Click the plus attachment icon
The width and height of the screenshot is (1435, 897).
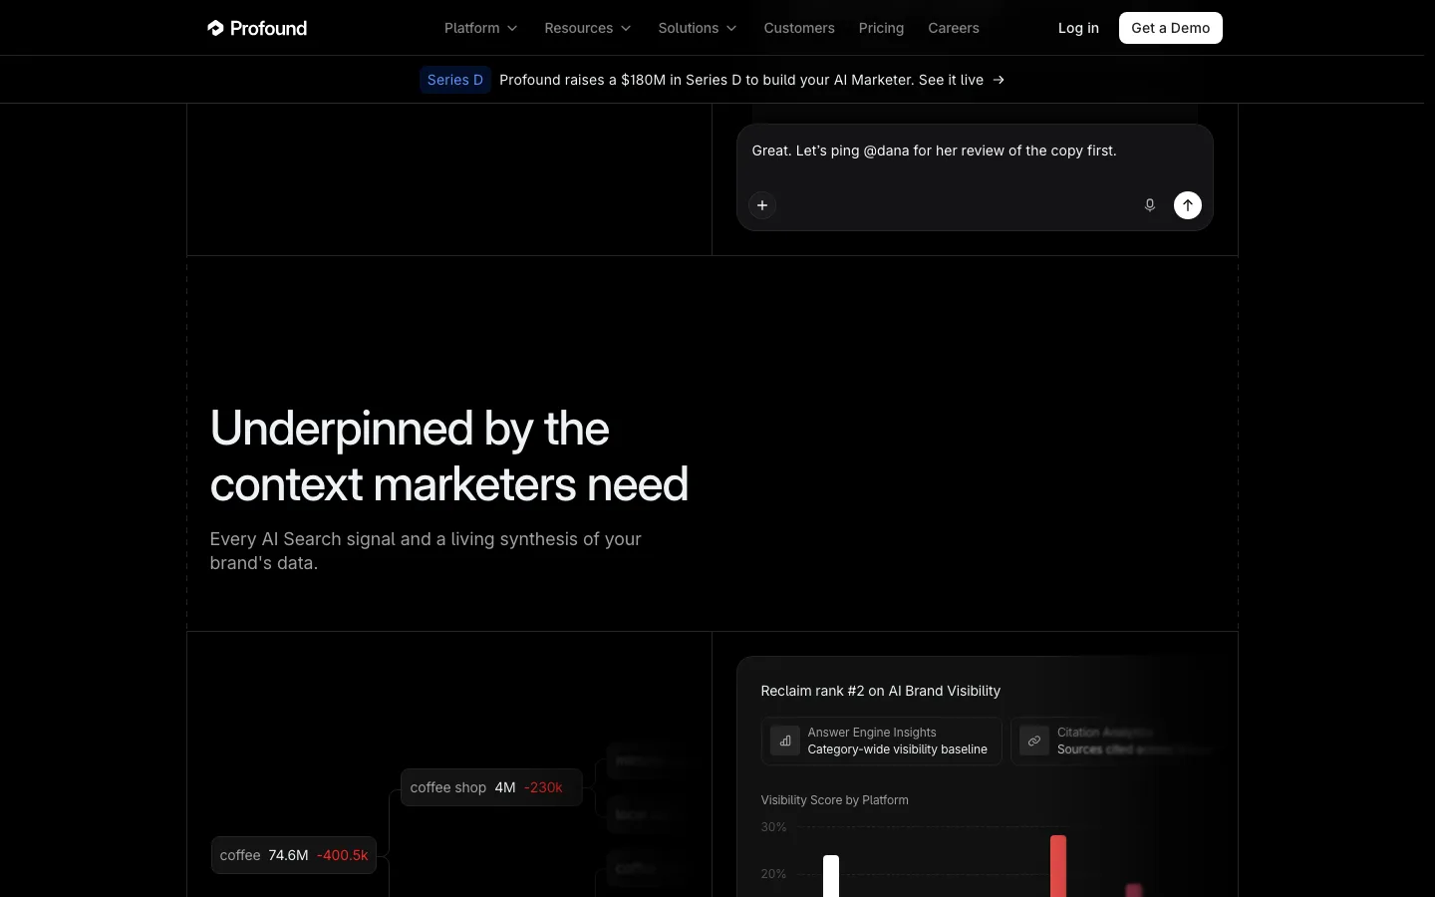pos(762,205)
